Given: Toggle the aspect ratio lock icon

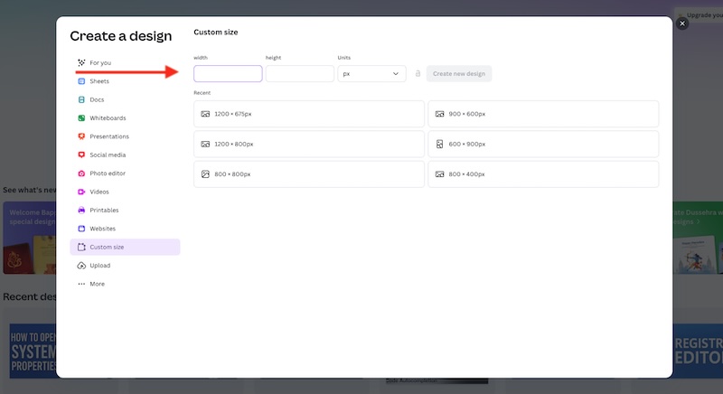Looking at the screenshot, I should coord(418,74).
